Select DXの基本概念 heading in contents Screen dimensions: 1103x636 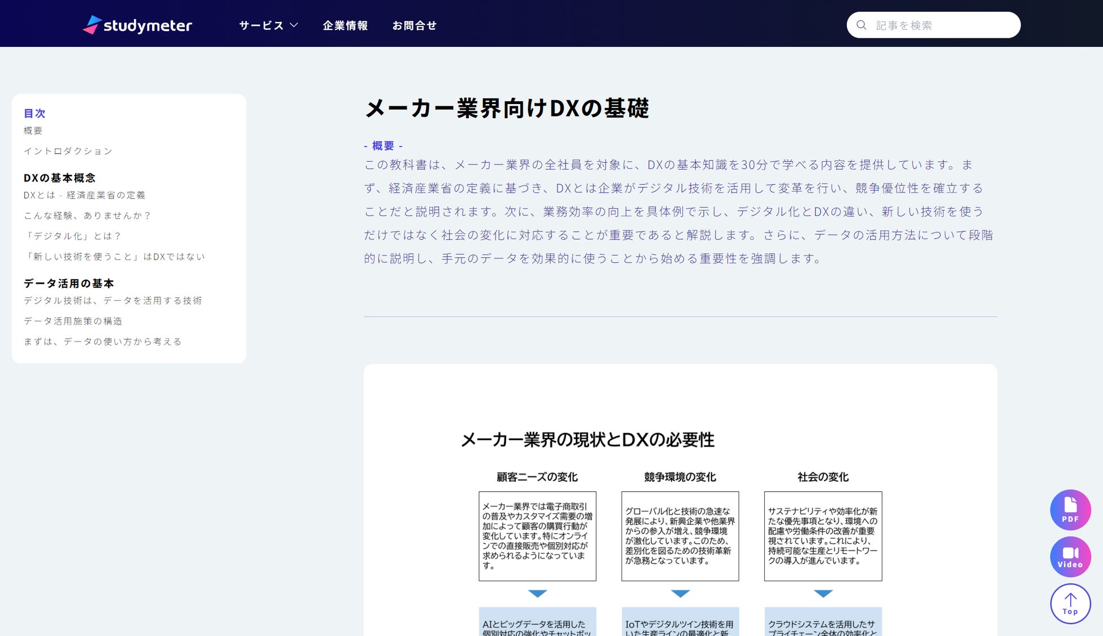59,178
